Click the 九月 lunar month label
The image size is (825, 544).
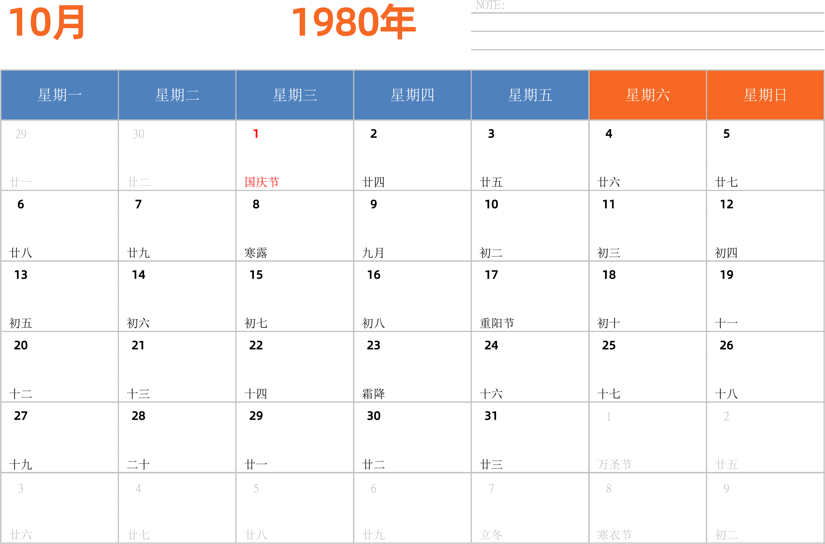click(x=374, y=253)
